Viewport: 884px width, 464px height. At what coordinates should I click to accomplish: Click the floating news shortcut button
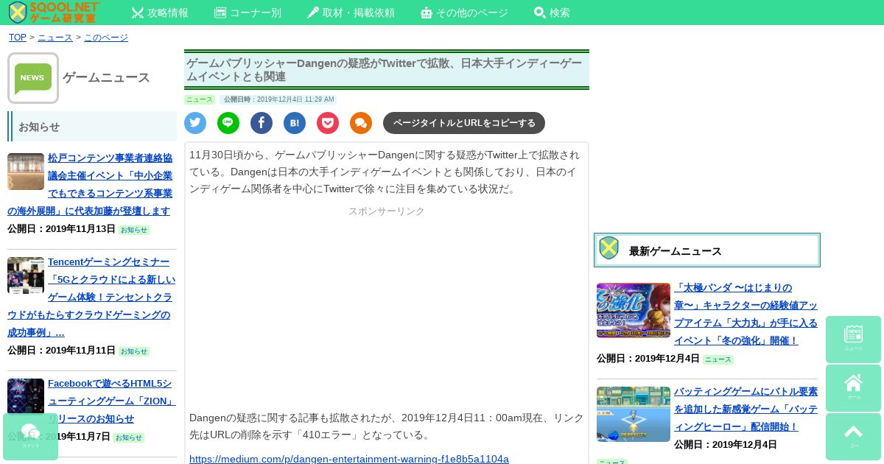853,340
